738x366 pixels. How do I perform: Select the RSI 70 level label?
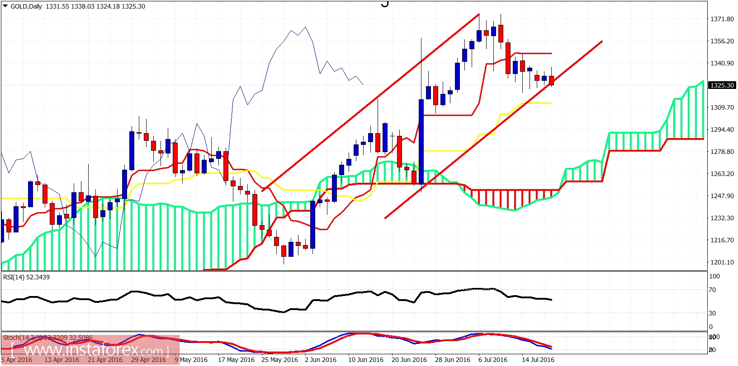(713, 290)
